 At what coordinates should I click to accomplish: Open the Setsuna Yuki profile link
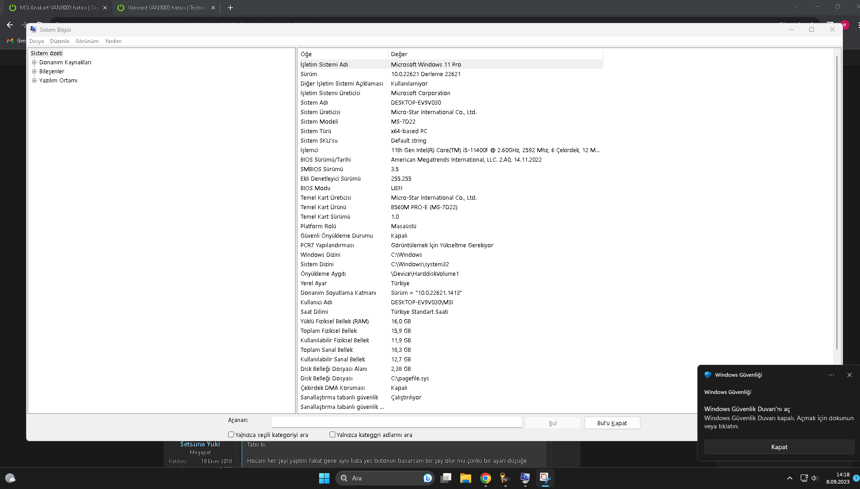point(200,444)
